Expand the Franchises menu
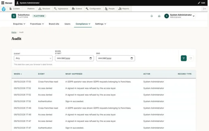This screenshot has width=209, height=131. click(x=37, y=24)
